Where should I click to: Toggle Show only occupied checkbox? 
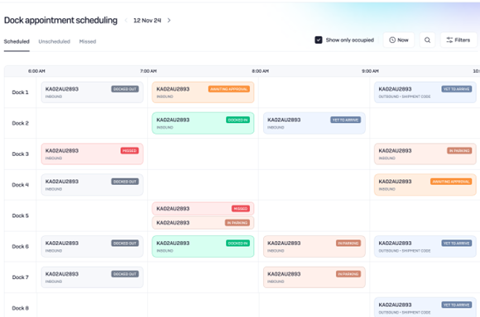click(319, 40)
